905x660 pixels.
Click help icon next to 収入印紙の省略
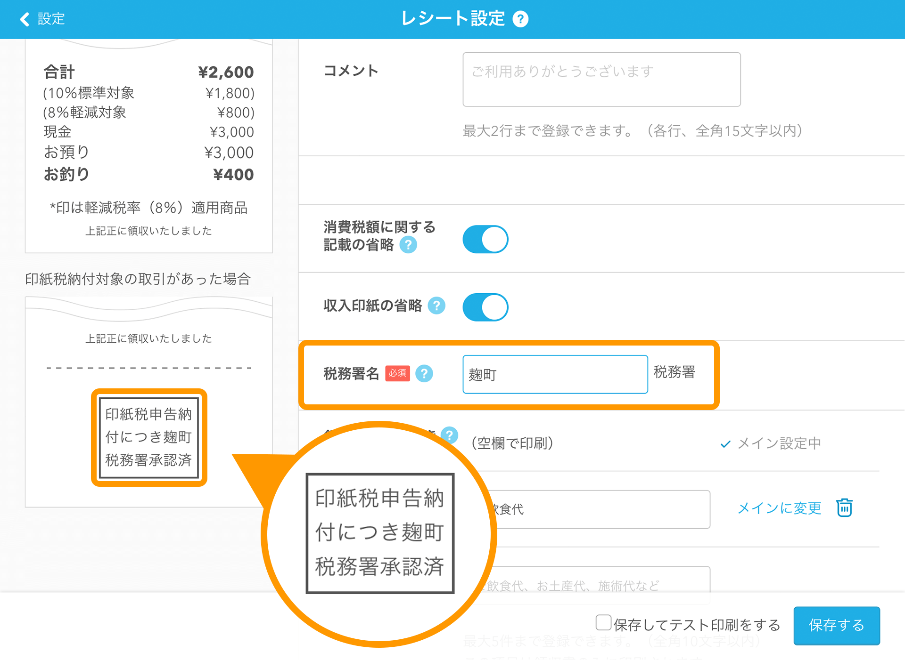pos(436,306)
